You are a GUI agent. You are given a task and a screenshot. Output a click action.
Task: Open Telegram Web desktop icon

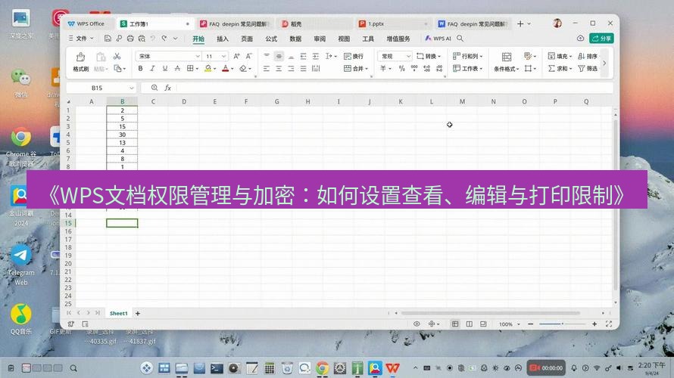20,265
